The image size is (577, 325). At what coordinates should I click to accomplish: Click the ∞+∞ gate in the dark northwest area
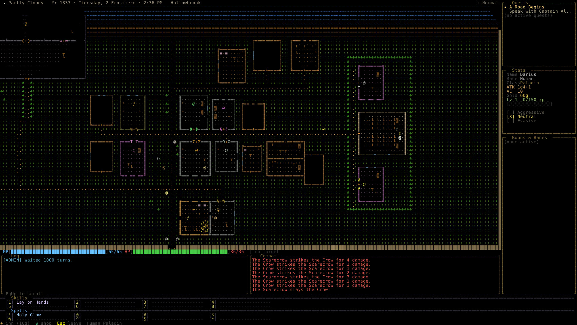click(64, 41)
